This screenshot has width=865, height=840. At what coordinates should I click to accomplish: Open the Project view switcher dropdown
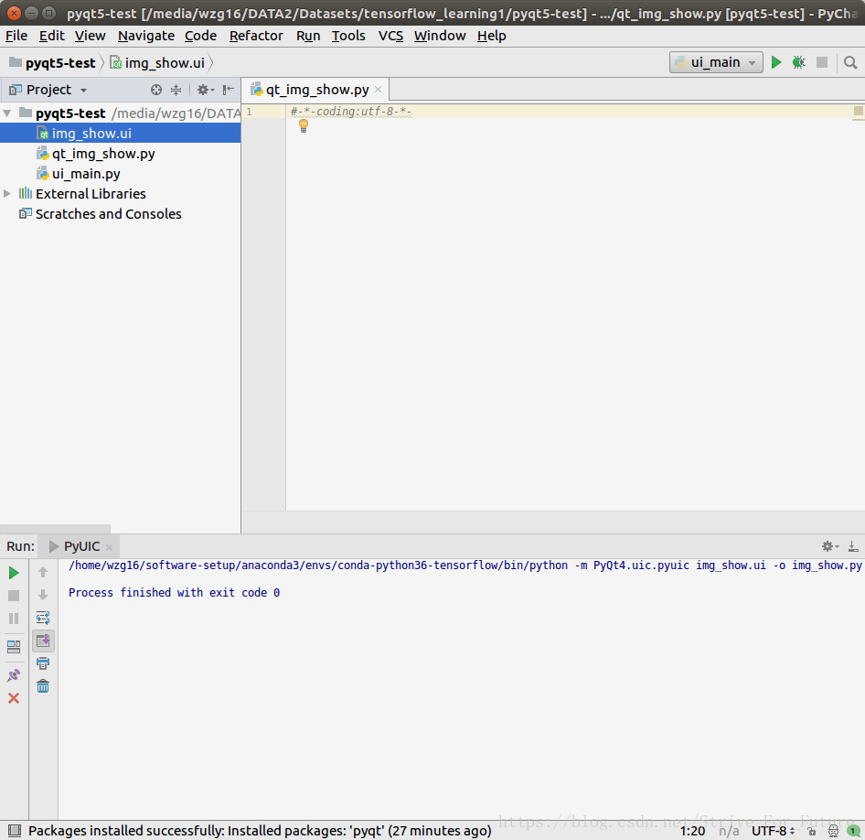click(x=82, y=90)
